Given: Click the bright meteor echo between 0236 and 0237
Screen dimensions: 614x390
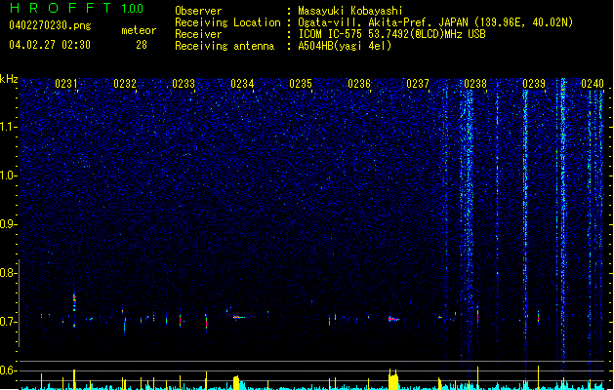Looking at the screenshot, I should (x=393, y=319).
